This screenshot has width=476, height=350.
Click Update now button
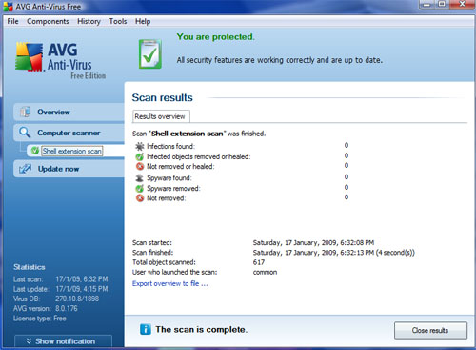pos(69,169)
